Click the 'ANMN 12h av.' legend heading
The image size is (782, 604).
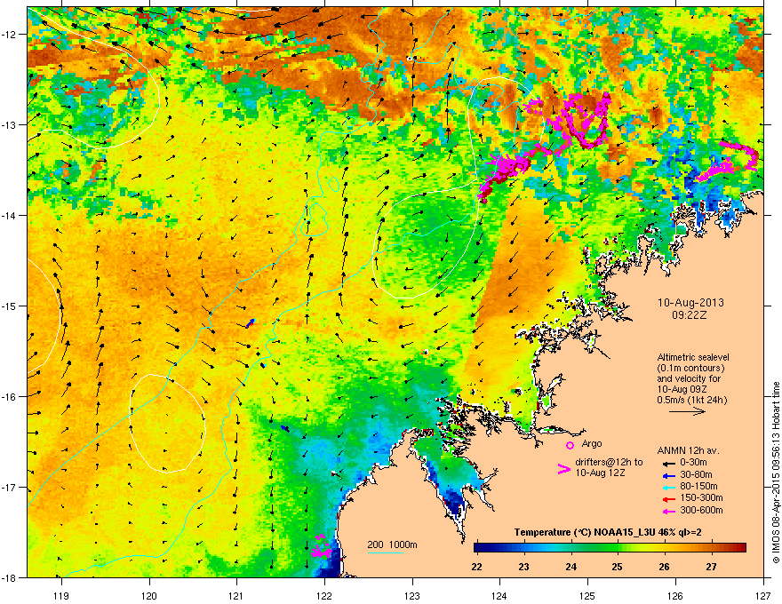[x=688, y=450]
